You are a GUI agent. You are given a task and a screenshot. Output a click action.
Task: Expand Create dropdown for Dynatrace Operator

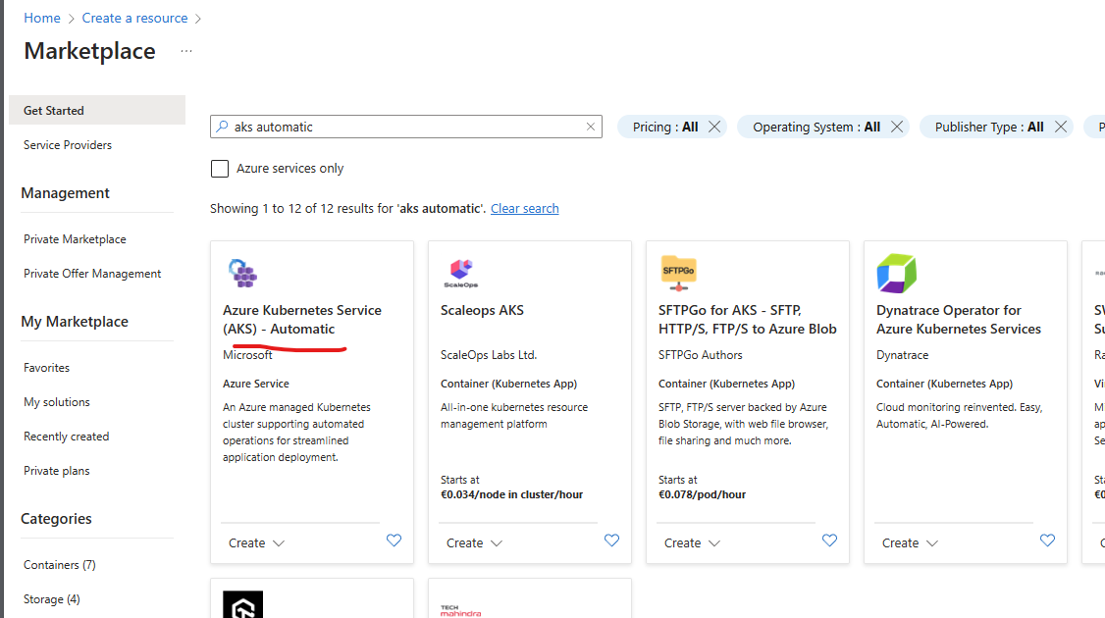(910, 543)
